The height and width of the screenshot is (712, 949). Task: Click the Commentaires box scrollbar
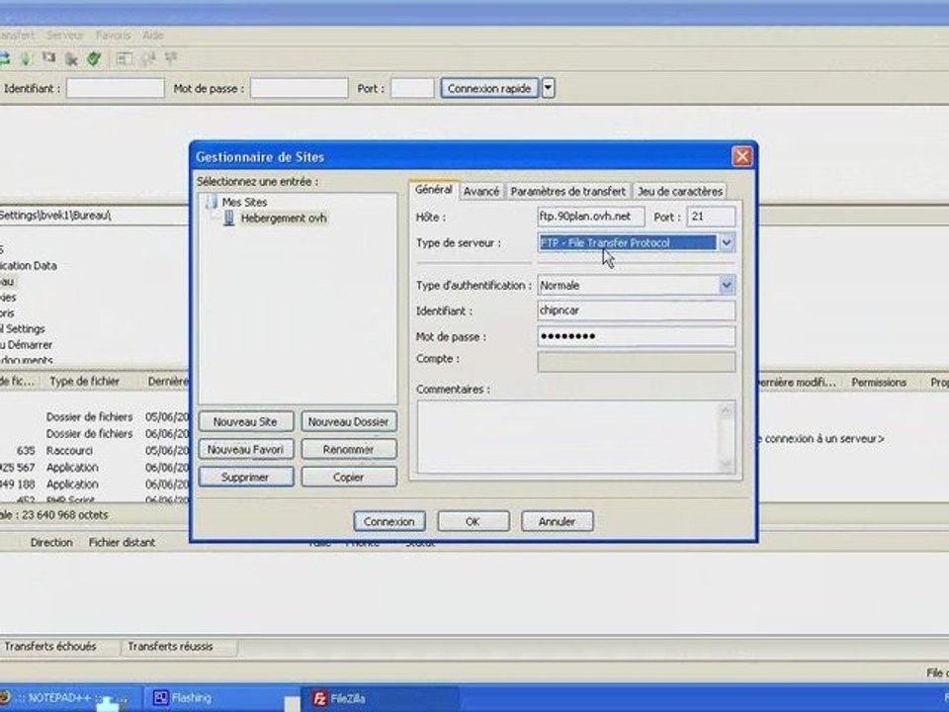click(x=727, y=436)
